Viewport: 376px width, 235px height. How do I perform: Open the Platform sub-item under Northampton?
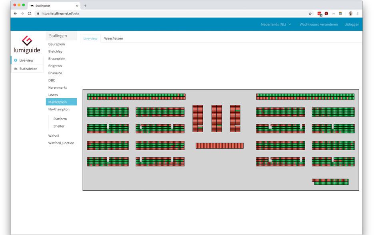click(60, 119)
